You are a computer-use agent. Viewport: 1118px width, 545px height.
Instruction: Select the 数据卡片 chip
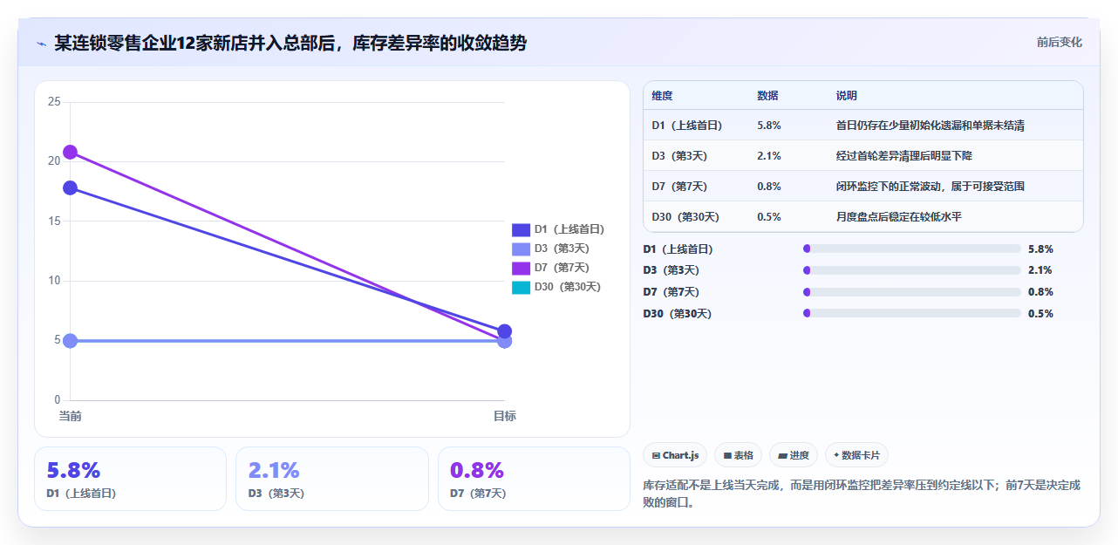point(856,455)
